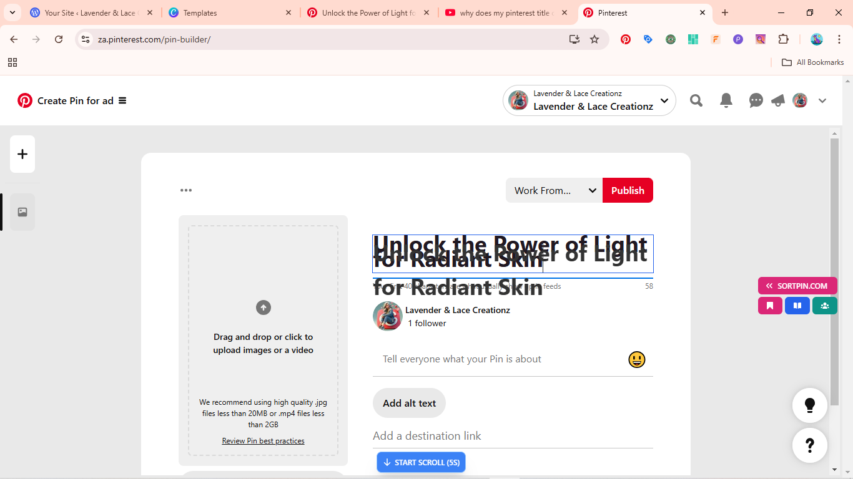Click the Pinterest logo in the page header
The image size is (853, 479).
[25, 100]
